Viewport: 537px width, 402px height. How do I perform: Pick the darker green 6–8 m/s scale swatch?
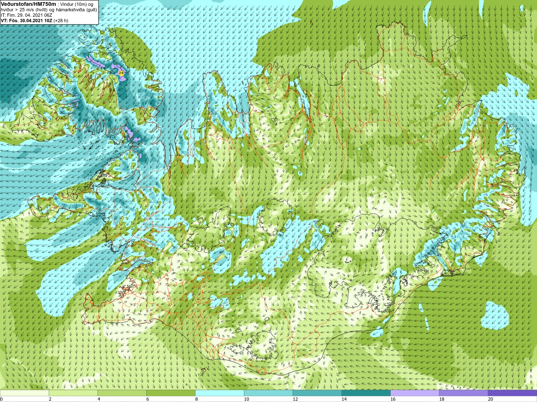pos(171,393)
